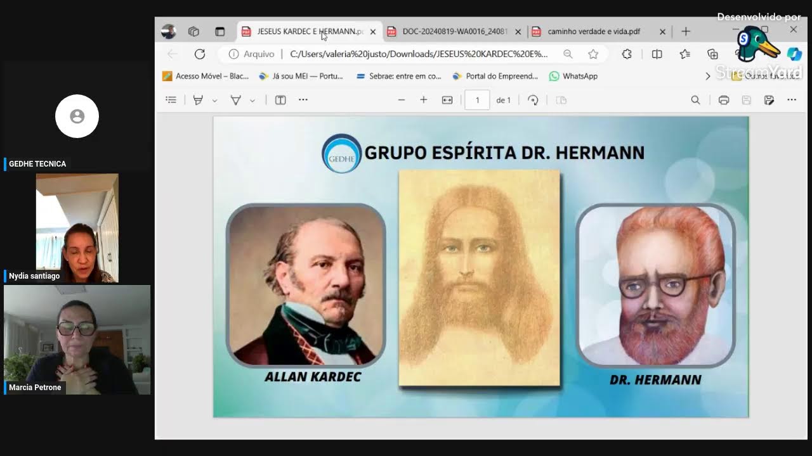812x456 pixels.
Task: Save PDF as a copy
Action: pyautogui.click(x=769, y=100)
